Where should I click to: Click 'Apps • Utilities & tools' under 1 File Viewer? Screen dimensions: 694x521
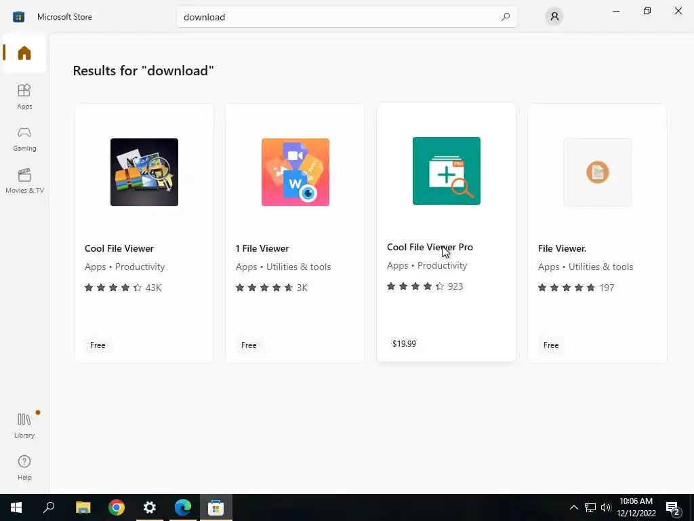click(283, 267)
